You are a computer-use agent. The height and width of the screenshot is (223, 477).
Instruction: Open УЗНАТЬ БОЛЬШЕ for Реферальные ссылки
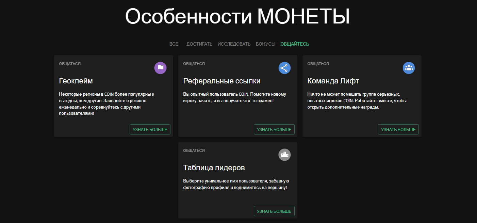point(274,129)
